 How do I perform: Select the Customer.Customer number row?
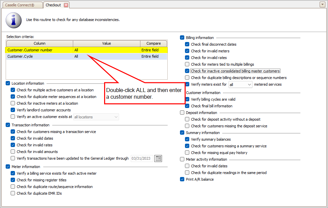pos(86,50)
